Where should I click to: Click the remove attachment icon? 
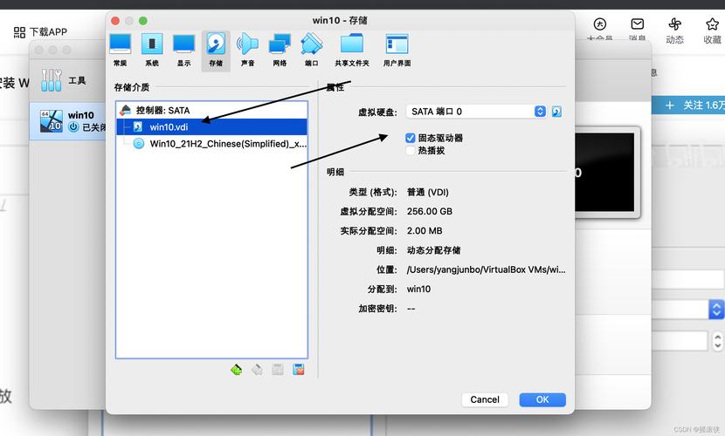tap(299, 370)
